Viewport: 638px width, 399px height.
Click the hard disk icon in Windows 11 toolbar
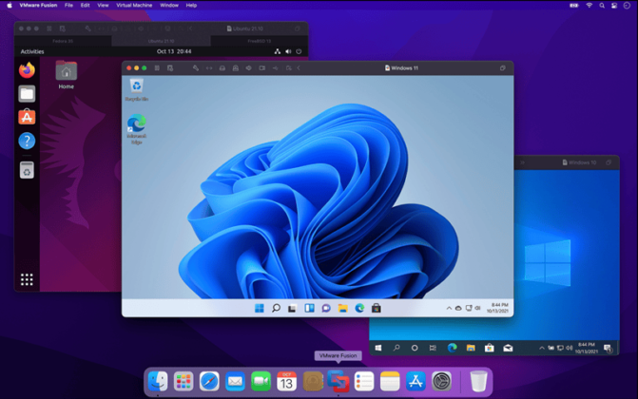pyautogui.click(x=222, y=67)
